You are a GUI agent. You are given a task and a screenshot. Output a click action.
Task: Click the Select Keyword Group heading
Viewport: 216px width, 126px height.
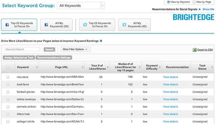point(28,6)
